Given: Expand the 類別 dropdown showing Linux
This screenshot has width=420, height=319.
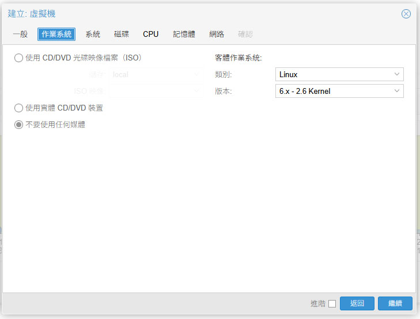Looking at the screenshot, I should pyautogui.click(x=339, y=74).
